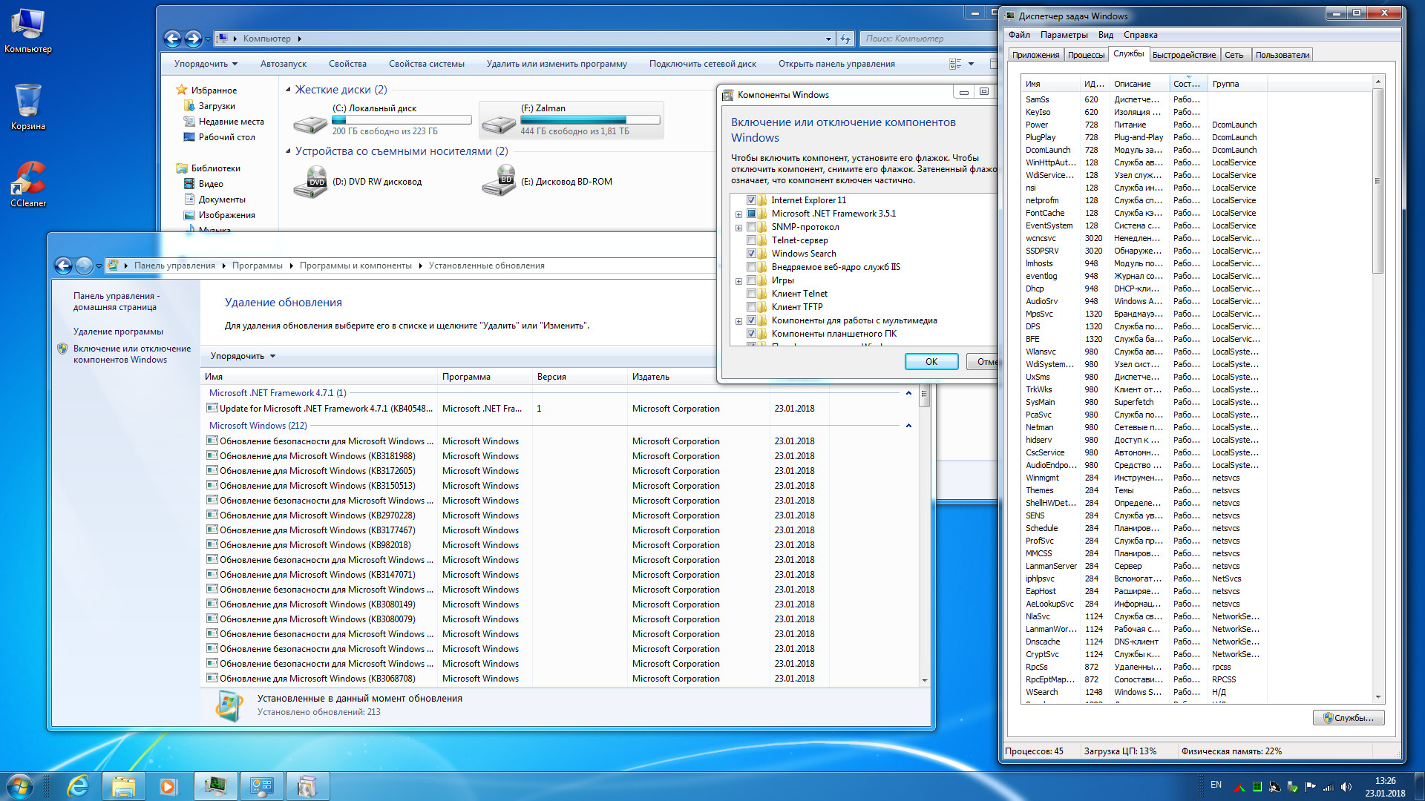Click the volume speaker tray icon
Screen dimensions: 1425x801
click(1346, 787)
